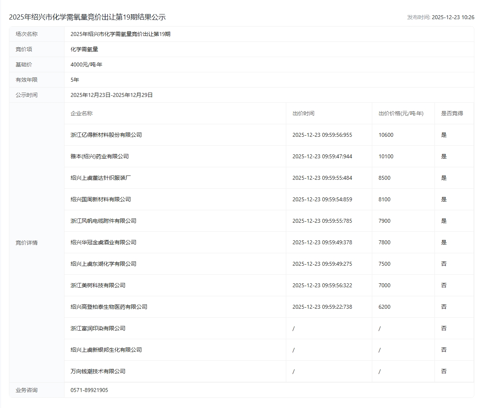
Task: Click the page title for the 19th period results
Action: tap(87, 17)
